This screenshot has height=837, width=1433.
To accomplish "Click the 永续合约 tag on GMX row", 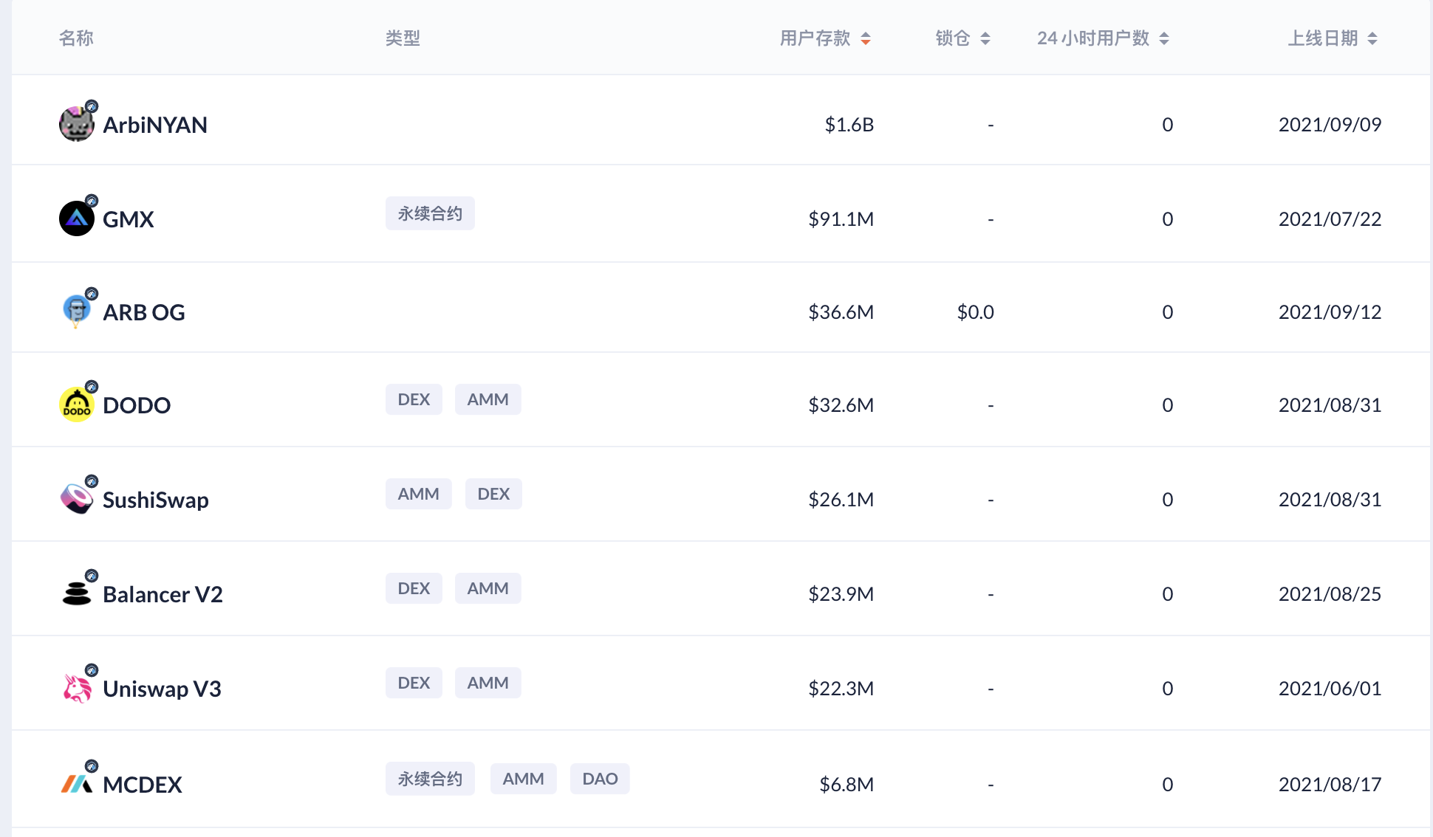I will coord(430,213).
